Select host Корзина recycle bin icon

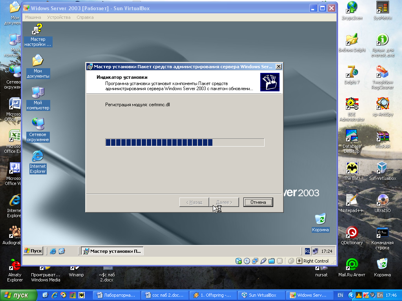(382, 268)
